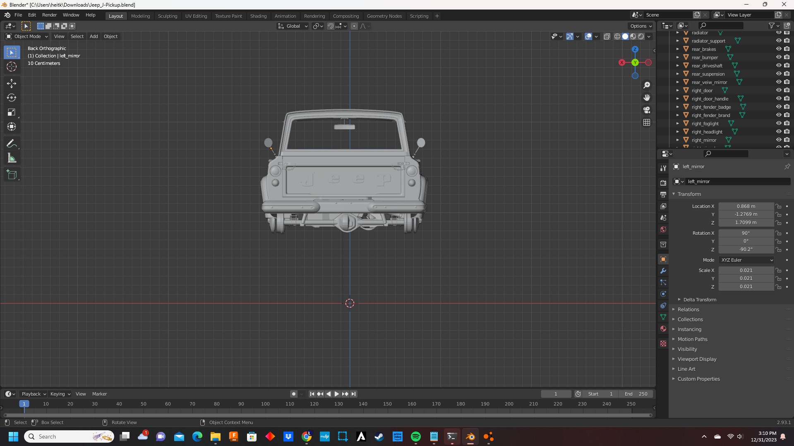Select the 3D Cursor tool

pyautogui.click(x=12, y=67)
